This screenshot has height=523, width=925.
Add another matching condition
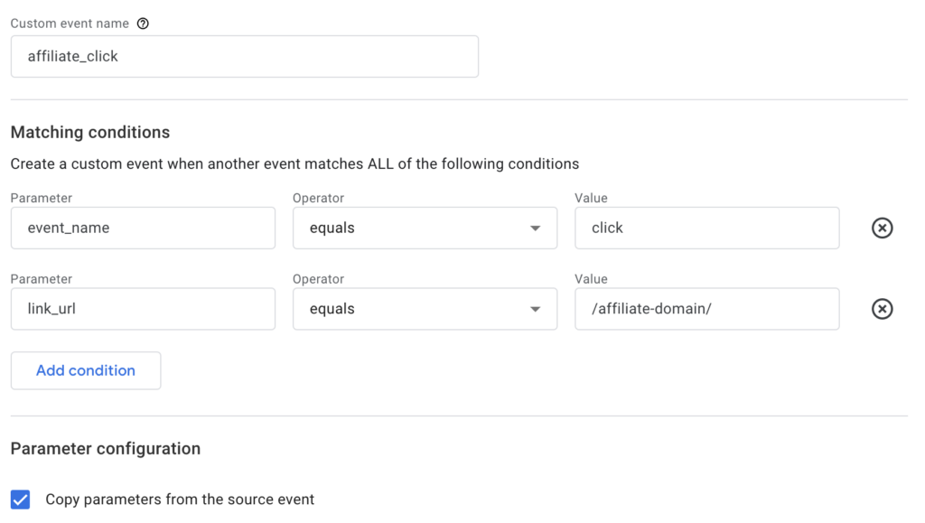point(85,370)
